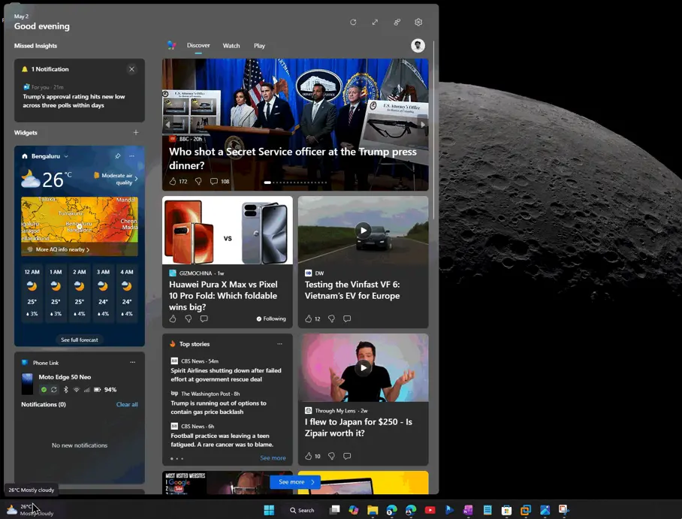Dislike the Huawei Pura X Max article
This screenshot has width=682, height=519.
point(189,319)
